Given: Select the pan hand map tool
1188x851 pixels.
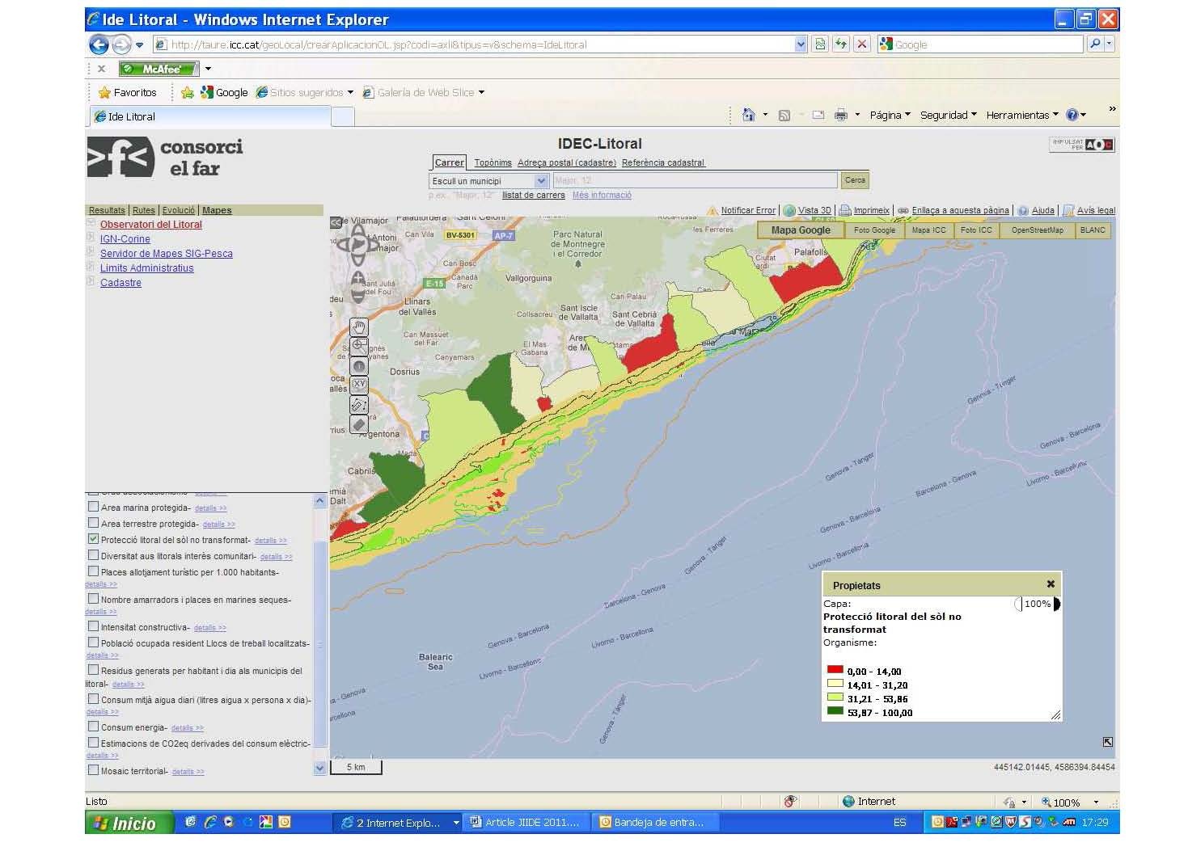Looking at the screenshot, I should (x=359, y=326).
